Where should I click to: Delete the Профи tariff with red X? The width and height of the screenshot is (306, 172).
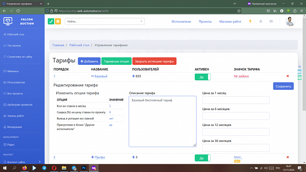[x=288, y=157]
